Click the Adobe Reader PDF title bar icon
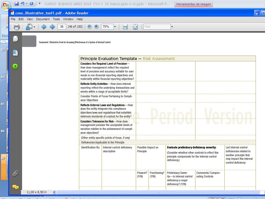Screen dimensions: 265x199 [x=12, y=13]
